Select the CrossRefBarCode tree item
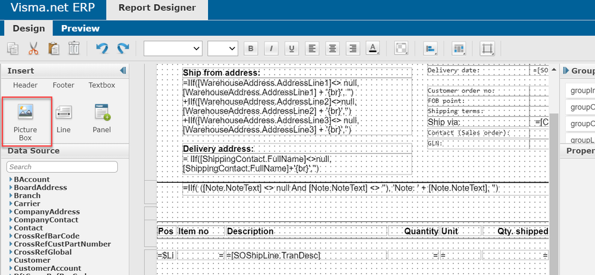The width and height of the screenshot is (595, 275). 46,236
